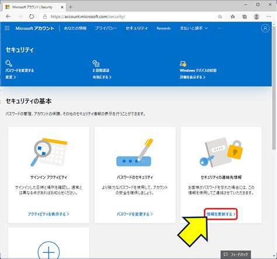Click the password key icon
The image size is (277, 259).
pos(9,63)
